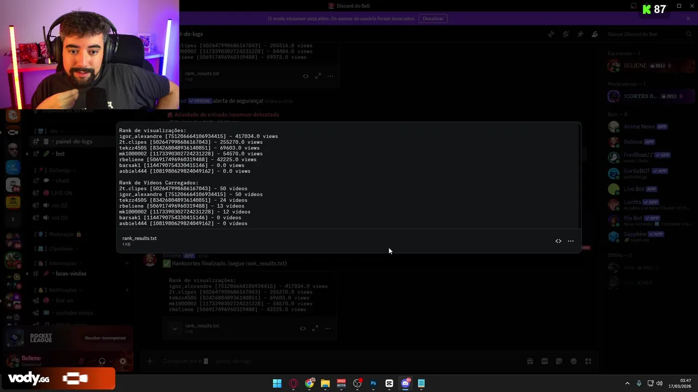The height and width of the screenshot is (392, 698).
Task: Expand lower rank_results.txt attachment to fullscreen
Action: pyautogui.click(x=315, y=328)
